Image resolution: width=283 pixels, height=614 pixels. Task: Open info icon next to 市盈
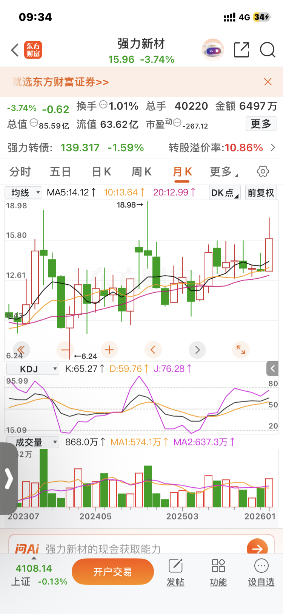[177, 122]
